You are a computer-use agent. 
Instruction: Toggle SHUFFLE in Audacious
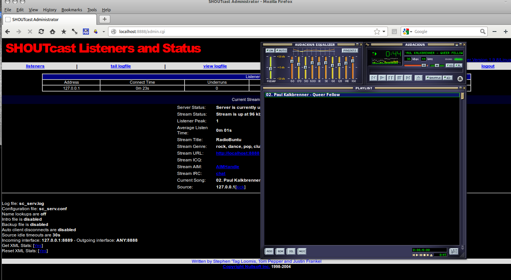(x=433, y=78)
